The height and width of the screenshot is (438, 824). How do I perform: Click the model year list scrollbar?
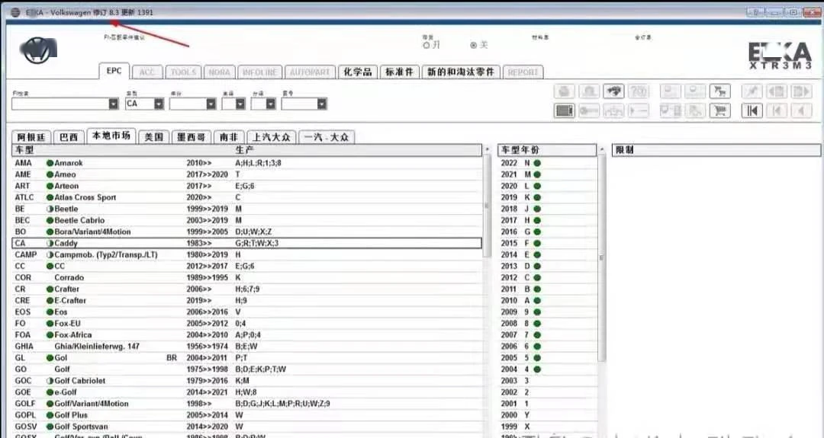click(x=601, y=258)
